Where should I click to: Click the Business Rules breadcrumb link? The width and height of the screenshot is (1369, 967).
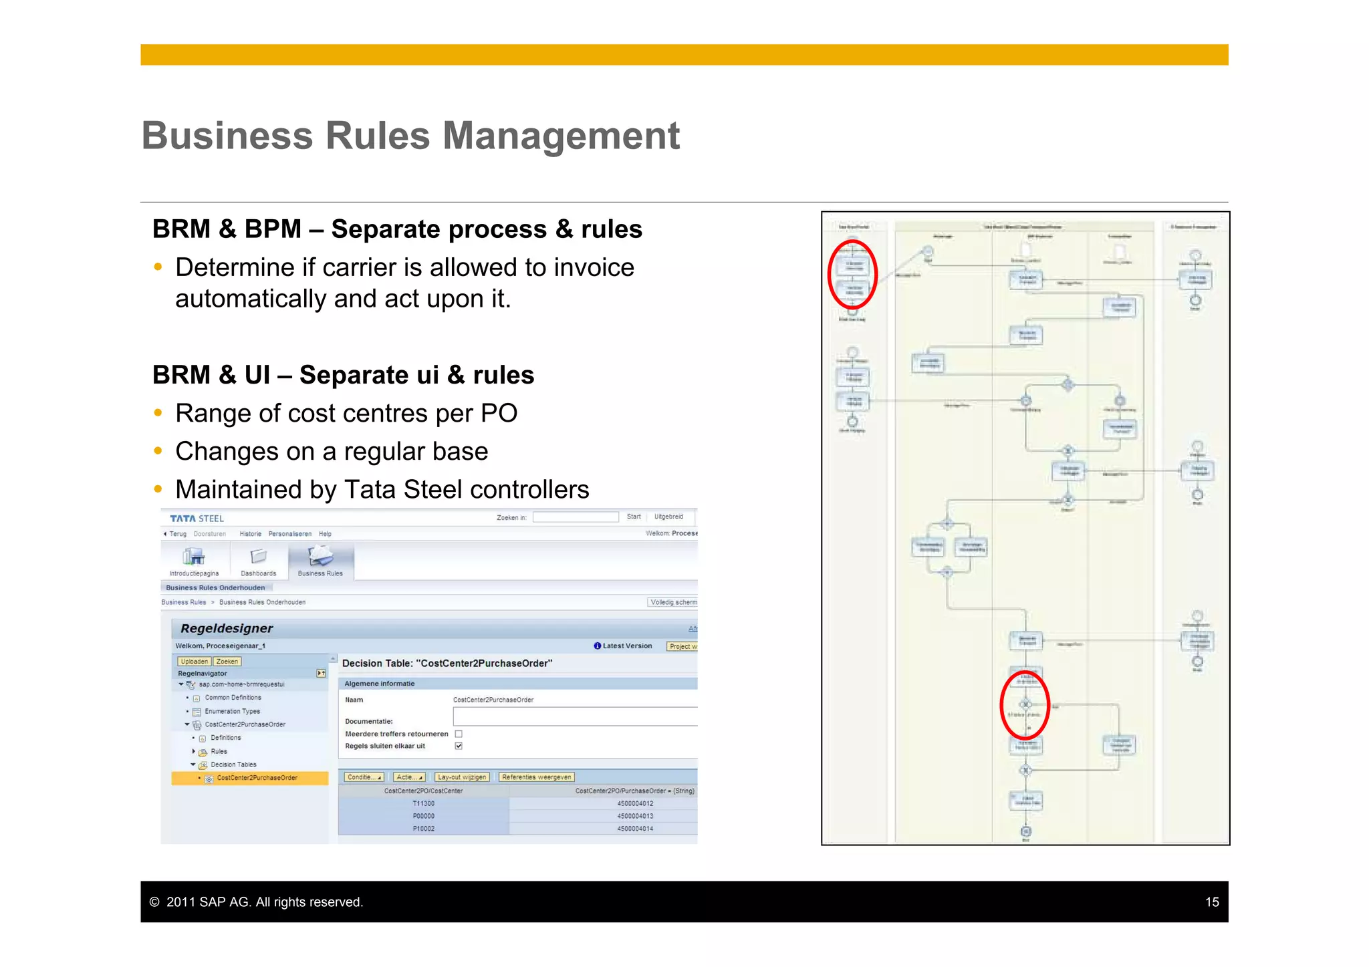click(x=184, y=602)
